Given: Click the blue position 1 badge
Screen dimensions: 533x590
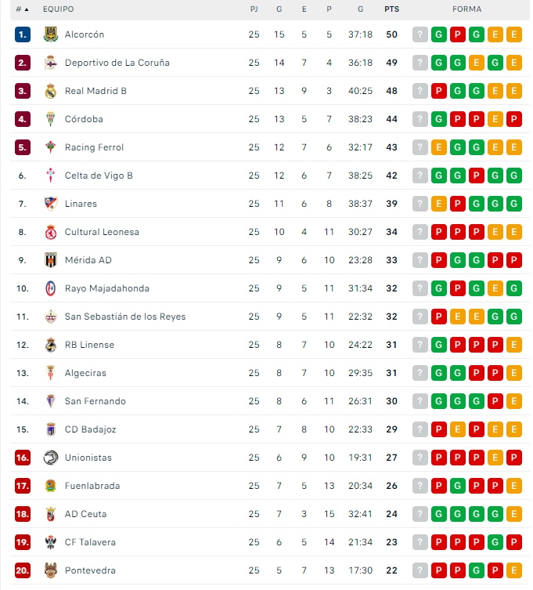Looking at the screenshot, I should click(x=23, y=34).
